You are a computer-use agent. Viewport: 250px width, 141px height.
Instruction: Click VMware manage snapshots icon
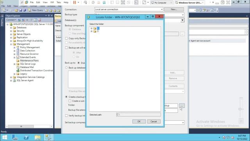click(x=104, y=2)
